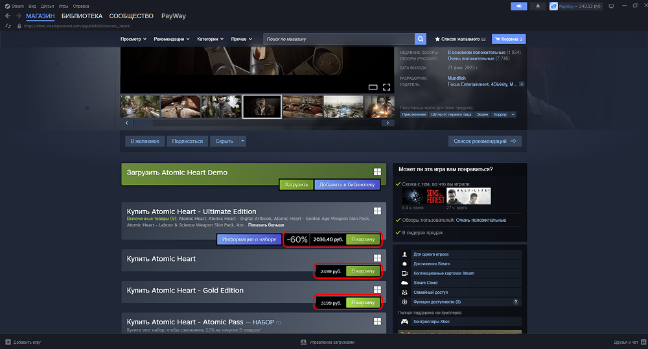Open the МАГАЗИН tab
The height and width of the screenshot is (349, 648).
click(40, 16)
